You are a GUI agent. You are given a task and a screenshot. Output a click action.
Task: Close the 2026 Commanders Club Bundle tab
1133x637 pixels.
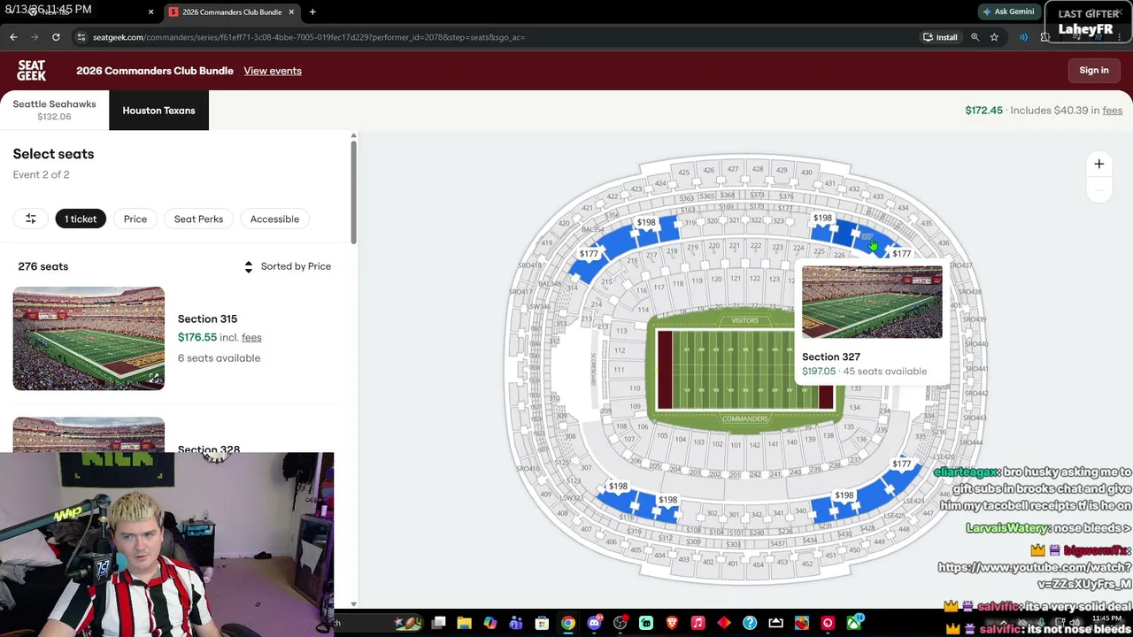click(x=291, y=12)
